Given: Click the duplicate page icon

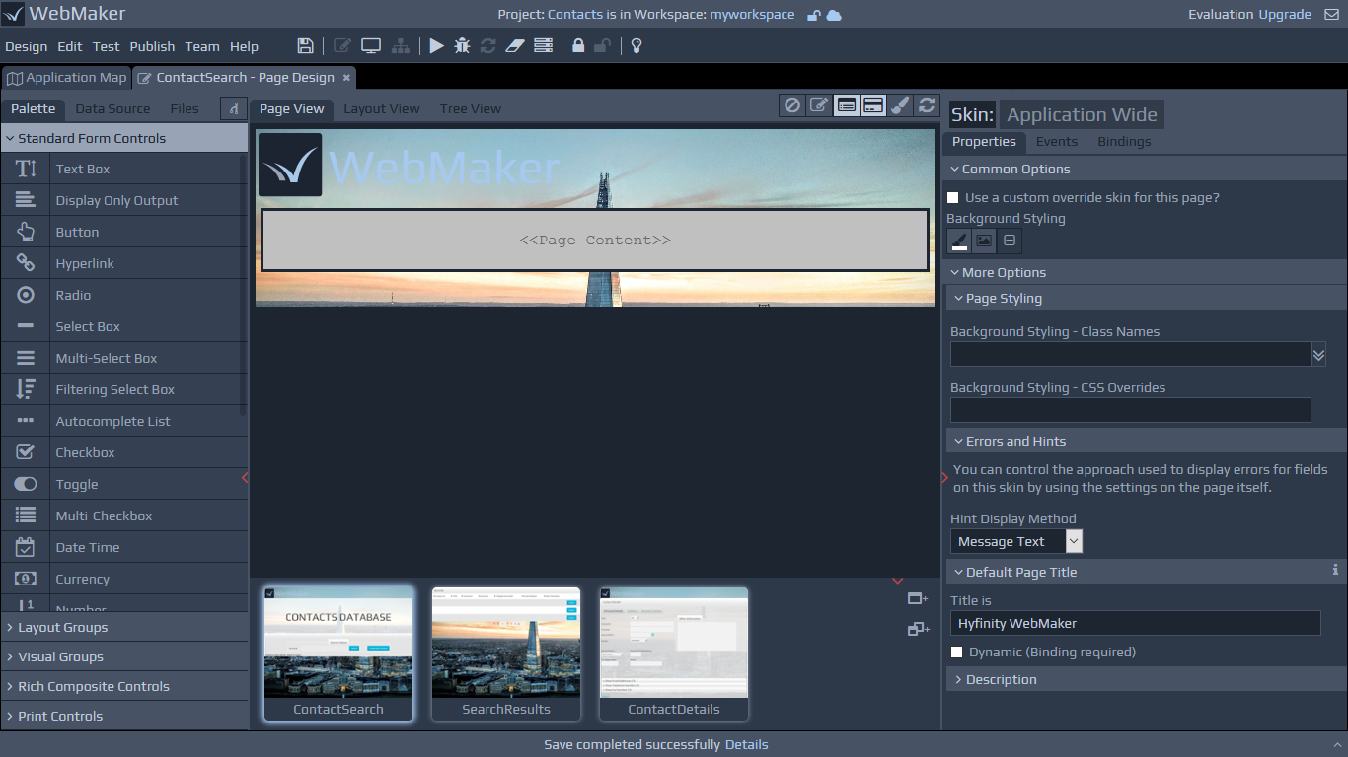Looking at the screenshot, I should (918, 629).
